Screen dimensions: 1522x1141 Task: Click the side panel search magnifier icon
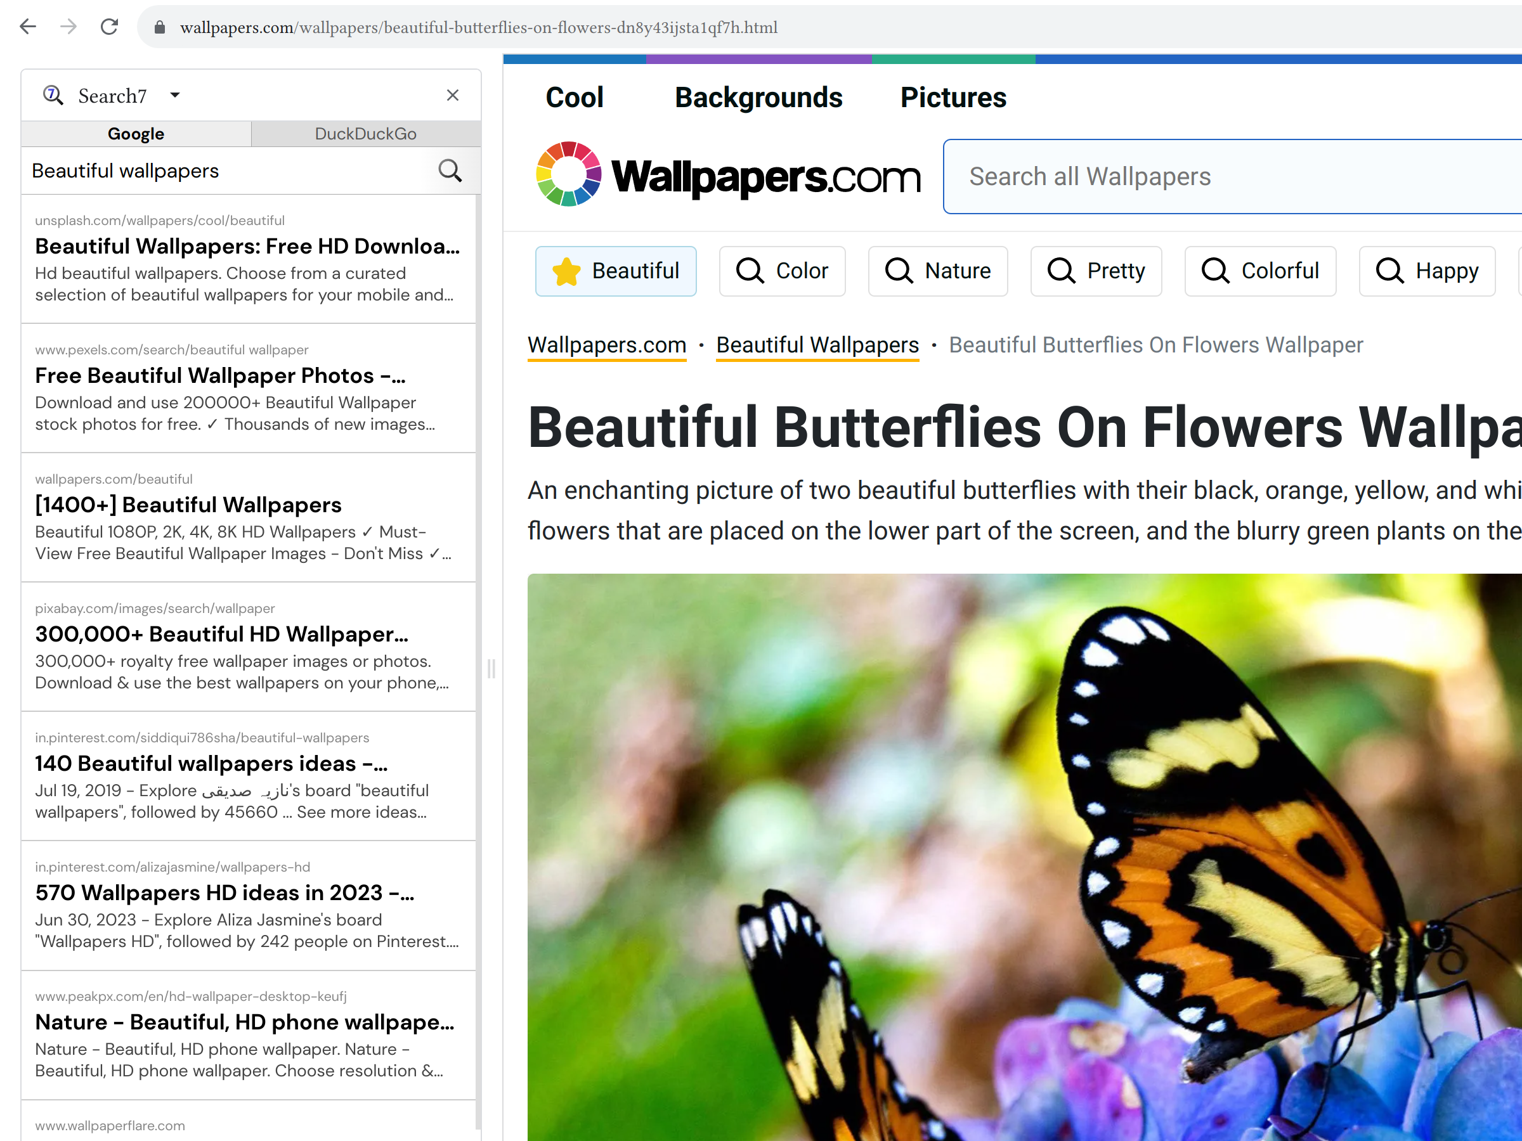coord(450,171)
